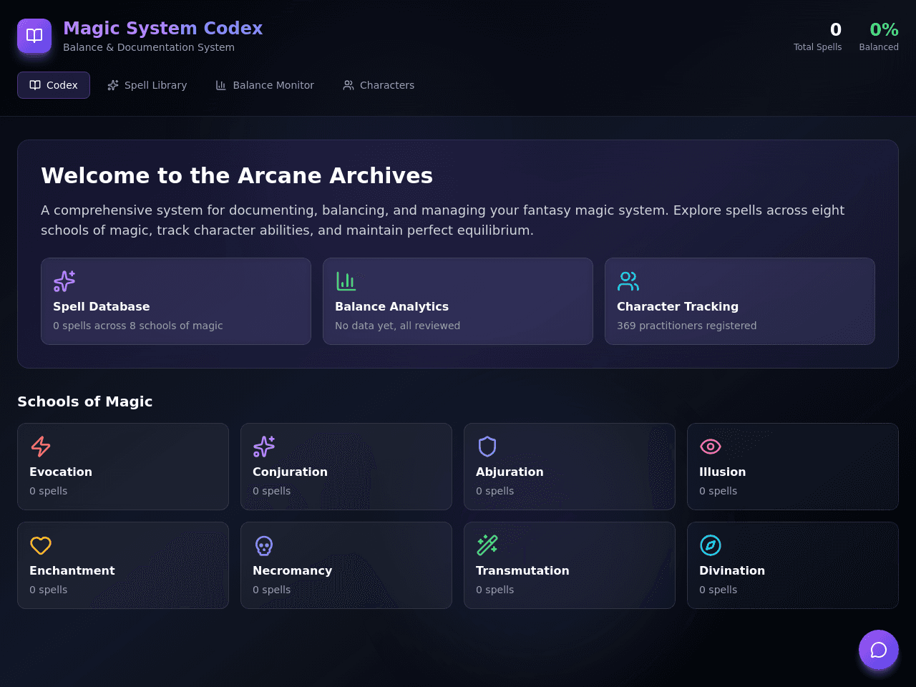Select the Necromancy school card
The image size is (916, 687).
[346, 565]
